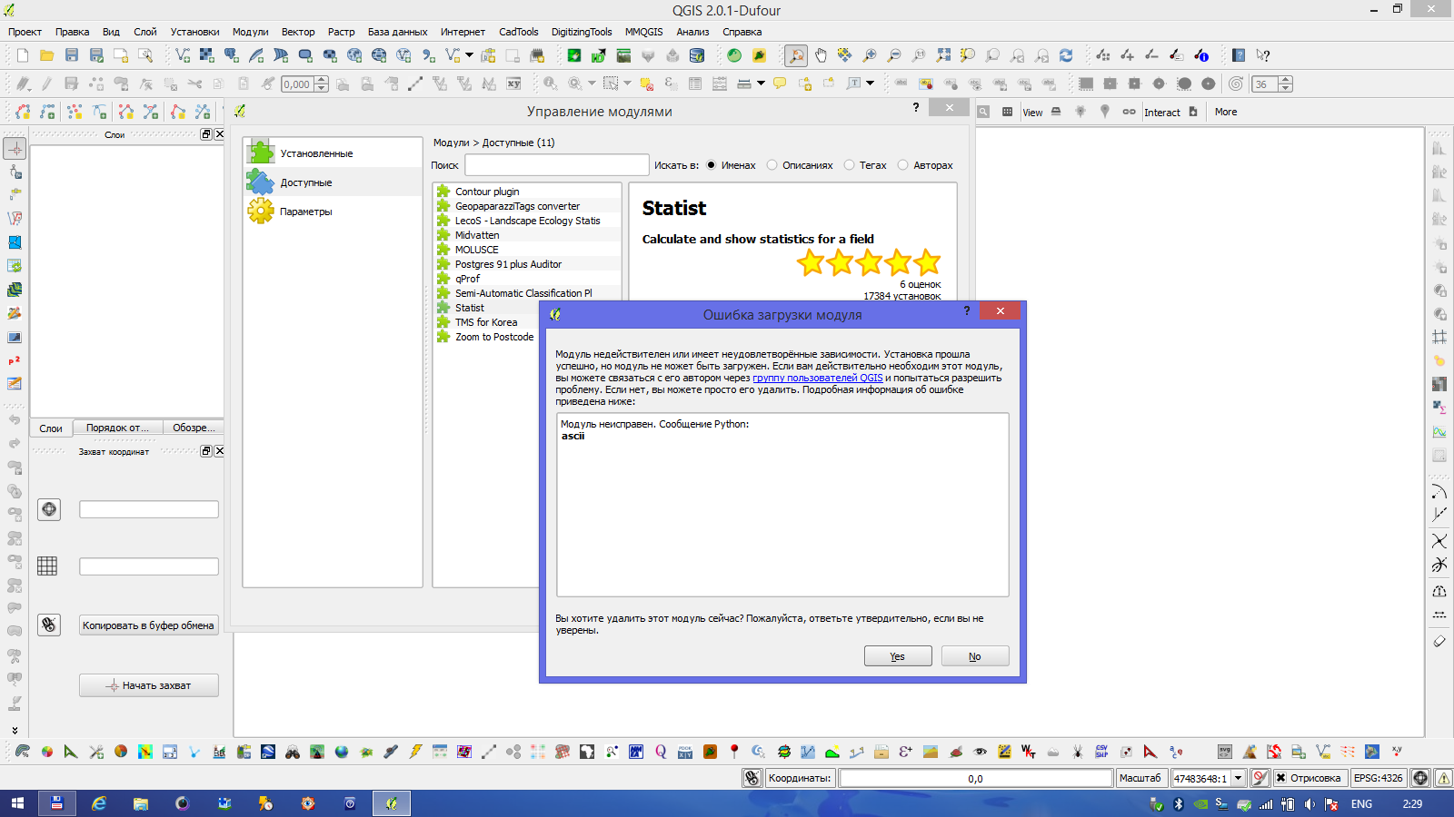Switch to the 'Порядок от...' tab
Screen dimensions: 1454x817
(x=117, y=428)
